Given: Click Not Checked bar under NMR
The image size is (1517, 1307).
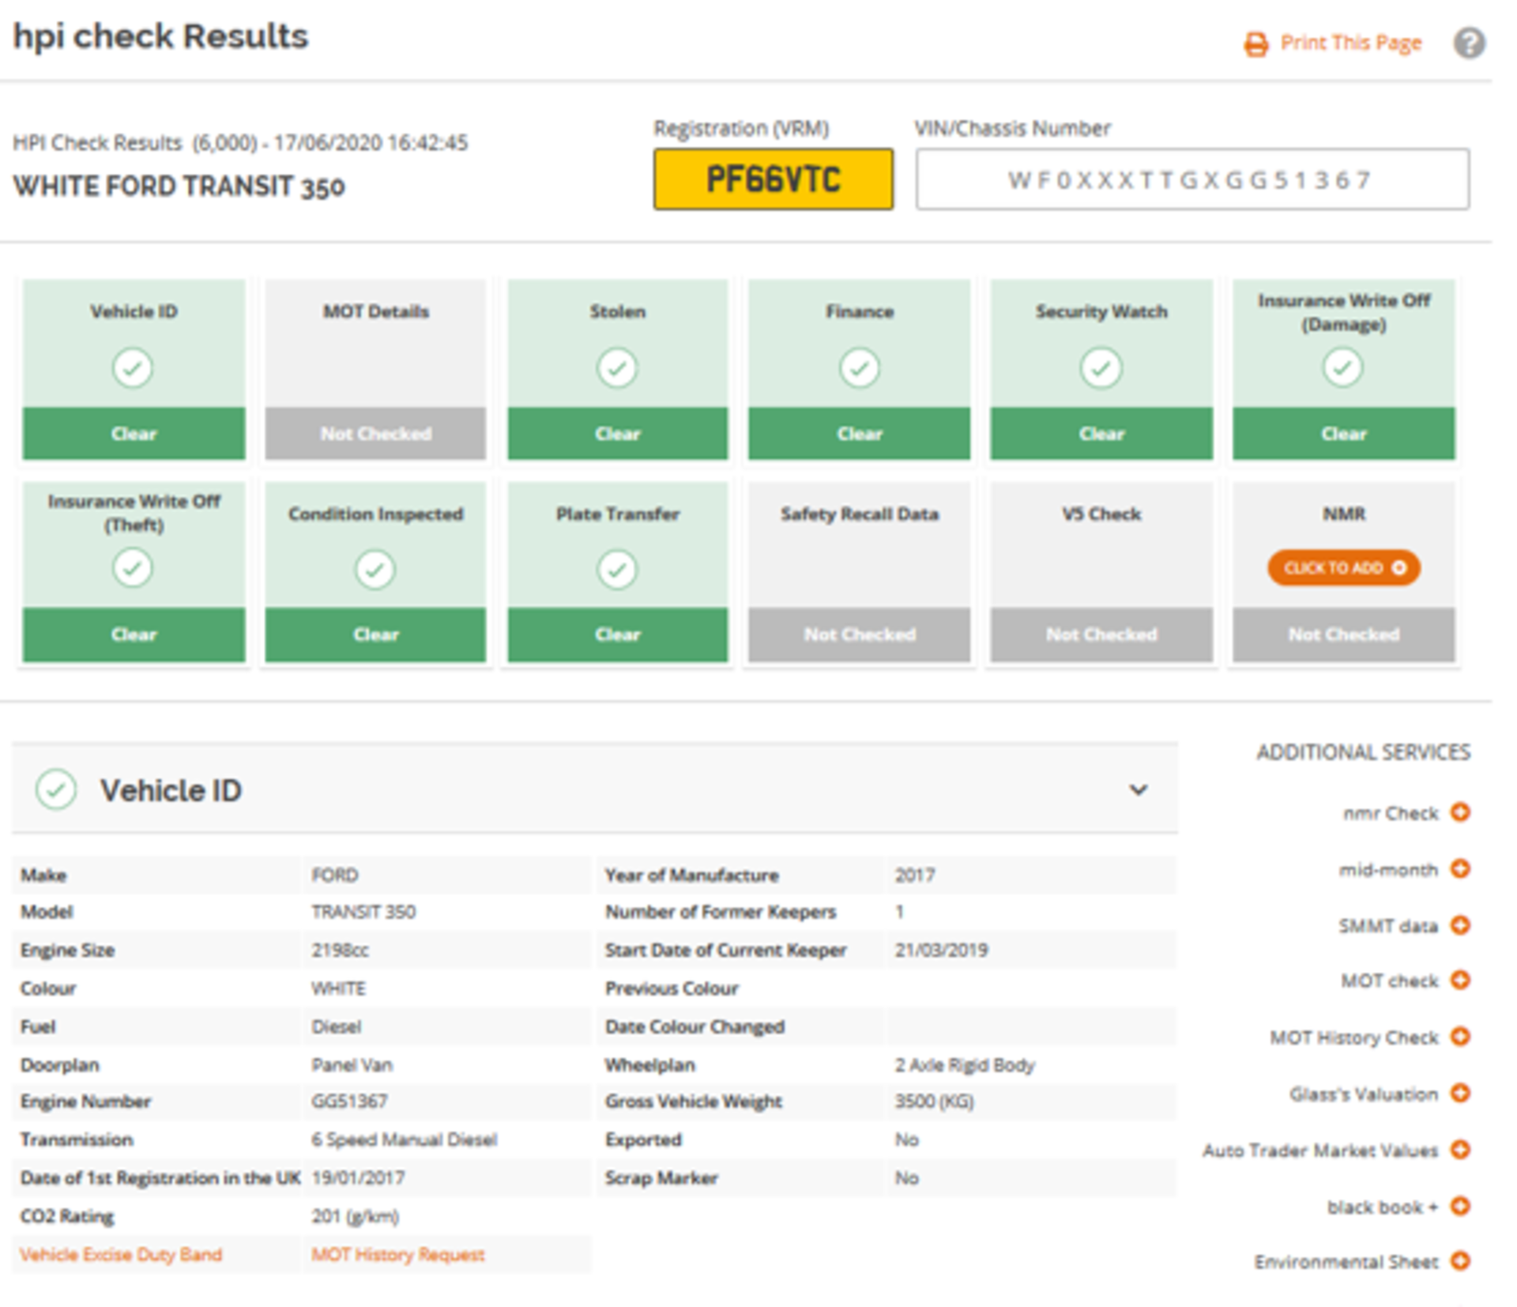Looking at the screenshot, I should coord(1344,635).
